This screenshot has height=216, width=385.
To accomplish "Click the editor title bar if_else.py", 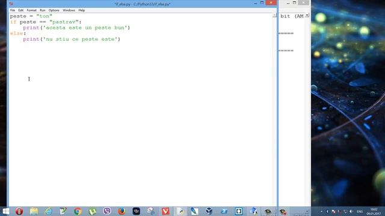I will coord(142,4).
